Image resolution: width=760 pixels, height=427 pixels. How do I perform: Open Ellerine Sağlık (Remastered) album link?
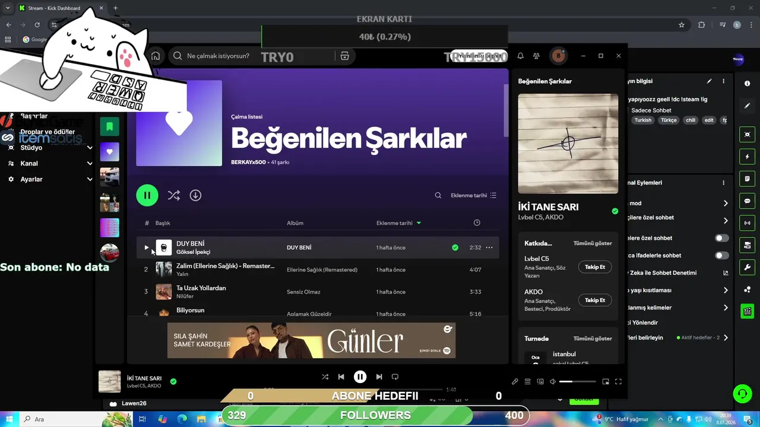(322, 270)
